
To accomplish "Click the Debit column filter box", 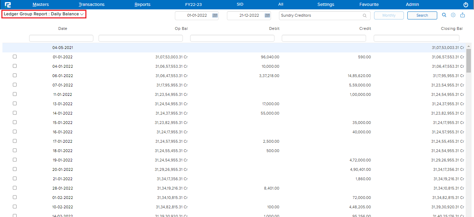I will coord(232,38).
